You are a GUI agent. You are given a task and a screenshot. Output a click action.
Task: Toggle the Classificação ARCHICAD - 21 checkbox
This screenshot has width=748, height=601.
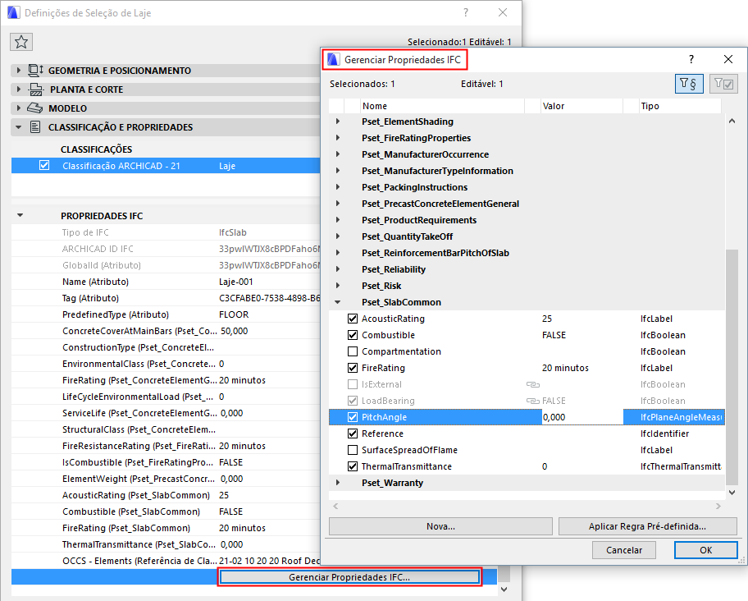[x=43, y=164]
